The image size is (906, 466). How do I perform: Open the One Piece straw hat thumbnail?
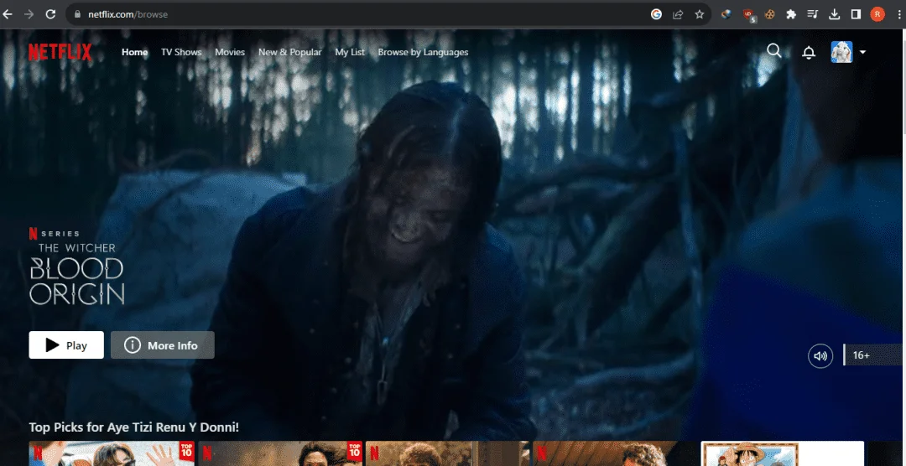(x=783, y=453)
